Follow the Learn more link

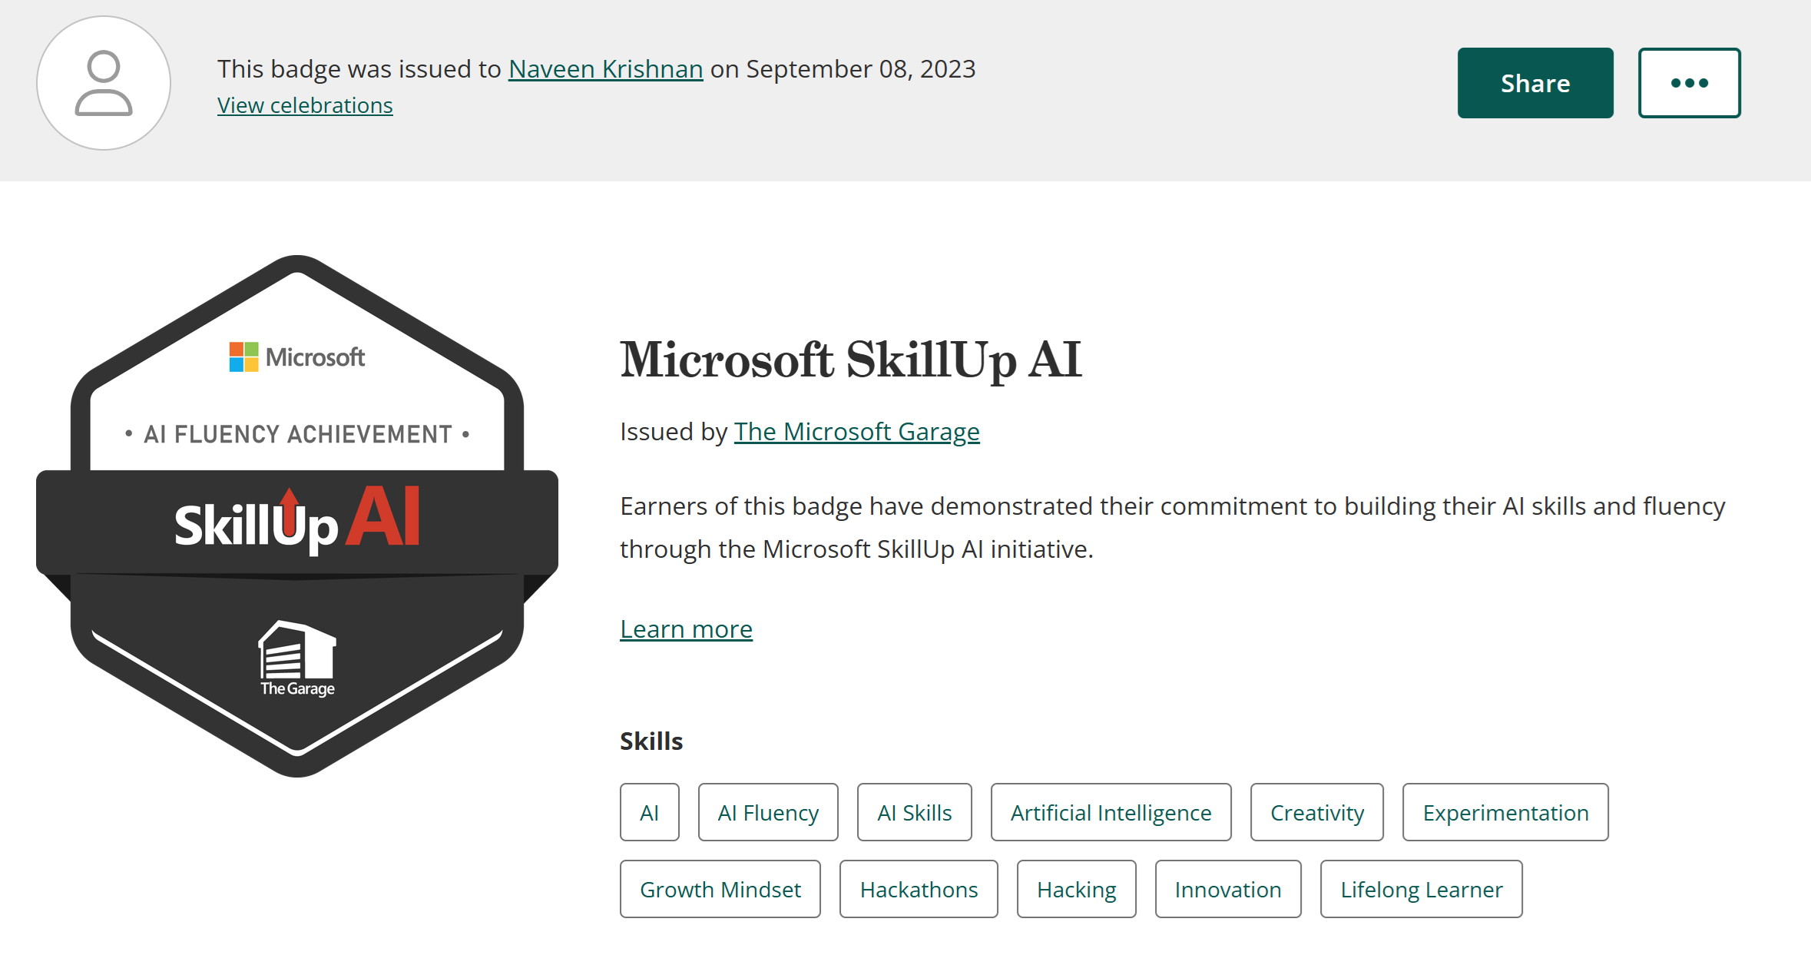(x=686, y=629)
